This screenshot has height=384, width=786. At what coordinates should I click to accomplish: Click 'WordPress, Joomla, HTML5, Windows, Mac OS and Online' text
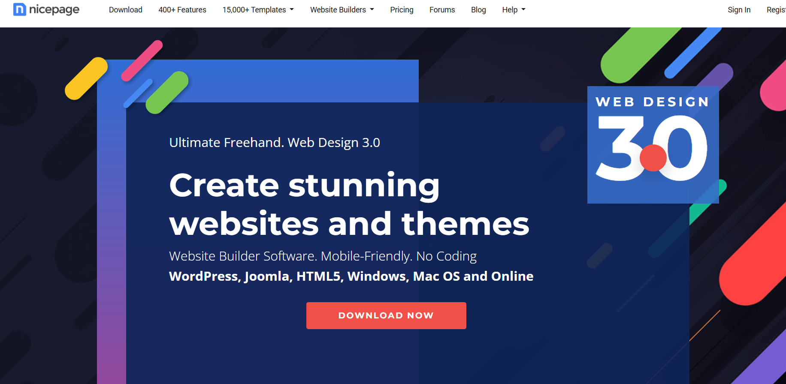(351, 276)
